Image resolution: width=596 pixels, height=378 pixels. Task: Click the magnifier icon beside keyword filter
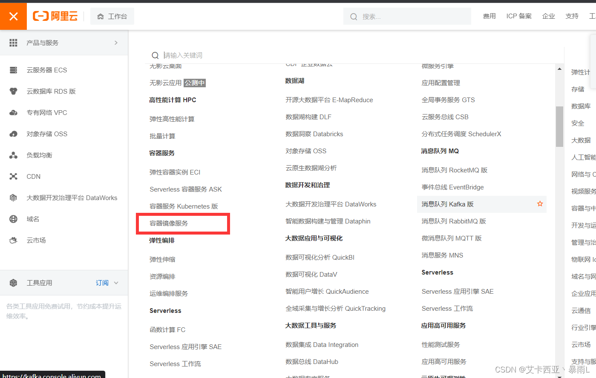coord(155,55)
